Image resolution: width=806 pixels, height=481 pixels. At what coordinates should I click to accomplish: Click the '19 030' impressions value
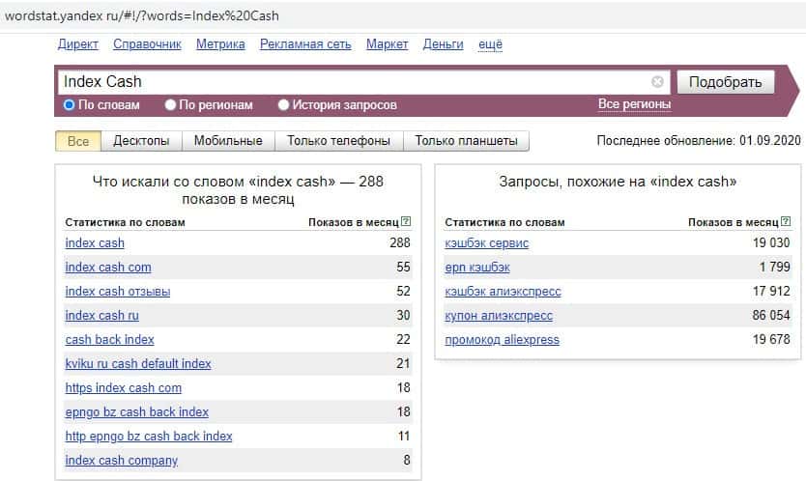coord(771,242)
